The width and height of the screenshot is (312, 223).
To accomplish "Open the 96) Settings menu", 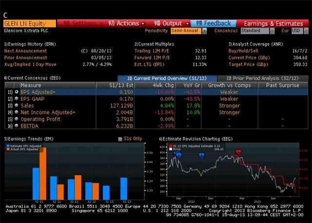I will coord(79,23).
